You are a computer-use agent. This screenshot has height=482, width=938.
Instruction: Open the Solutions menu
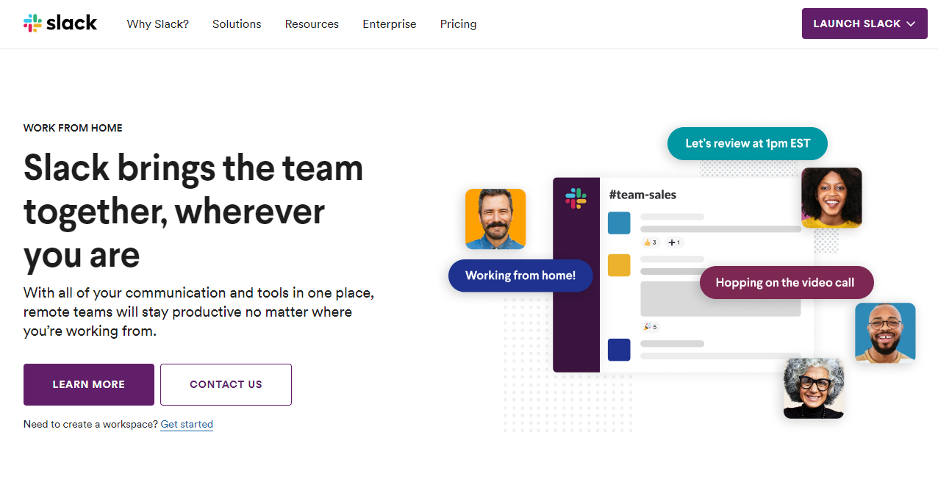pos(237,24)
